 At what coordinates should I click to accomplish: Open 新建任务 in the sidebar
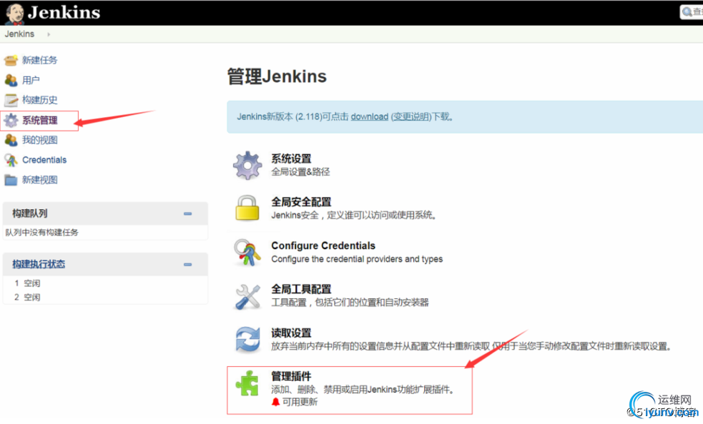click(40, 60)
